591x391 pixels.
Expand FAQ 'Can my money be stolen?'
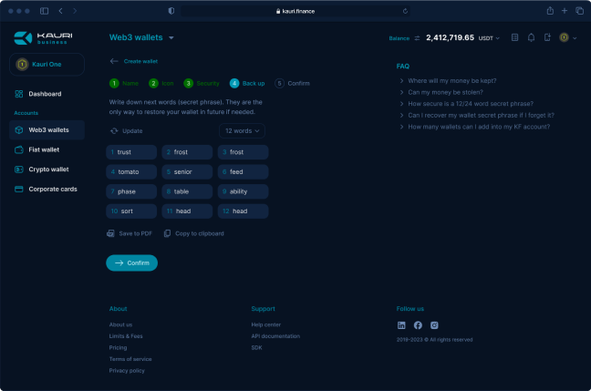[x=445, y=93]
